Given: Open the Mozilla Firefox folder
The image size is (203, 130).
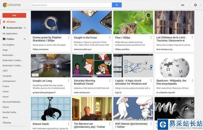Looking at the screenshot, I should (x=9, y=112).
